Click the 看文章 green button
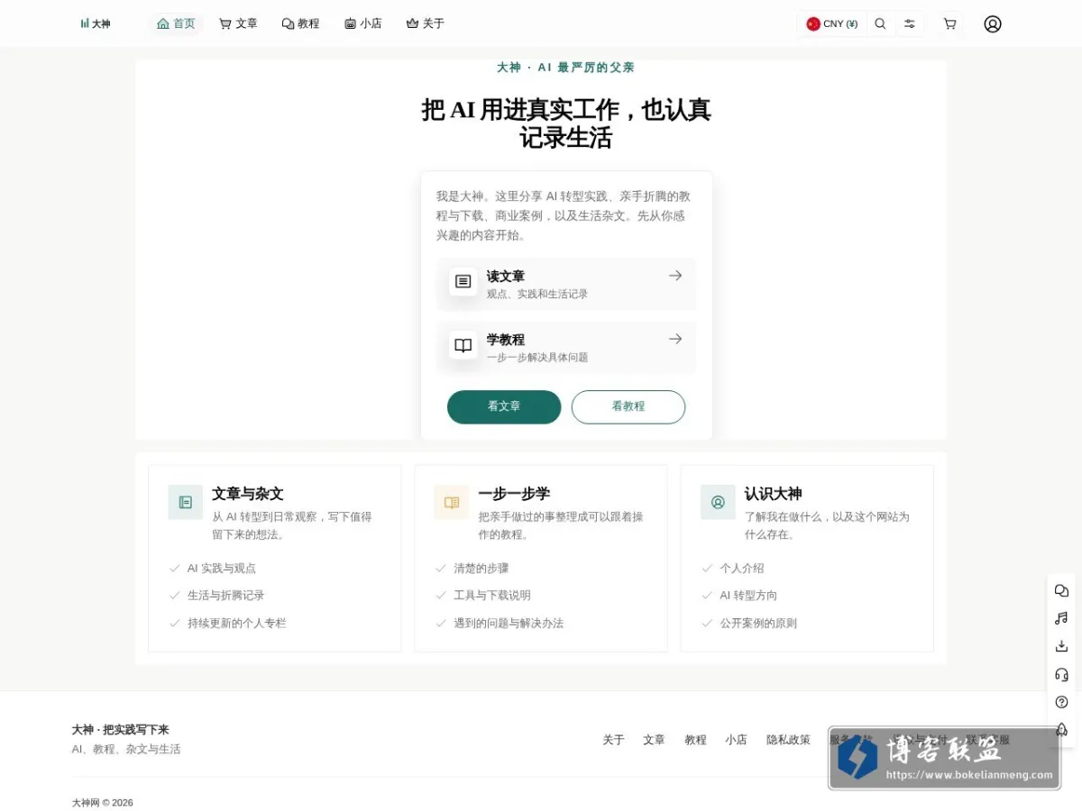 click(504, 406)
